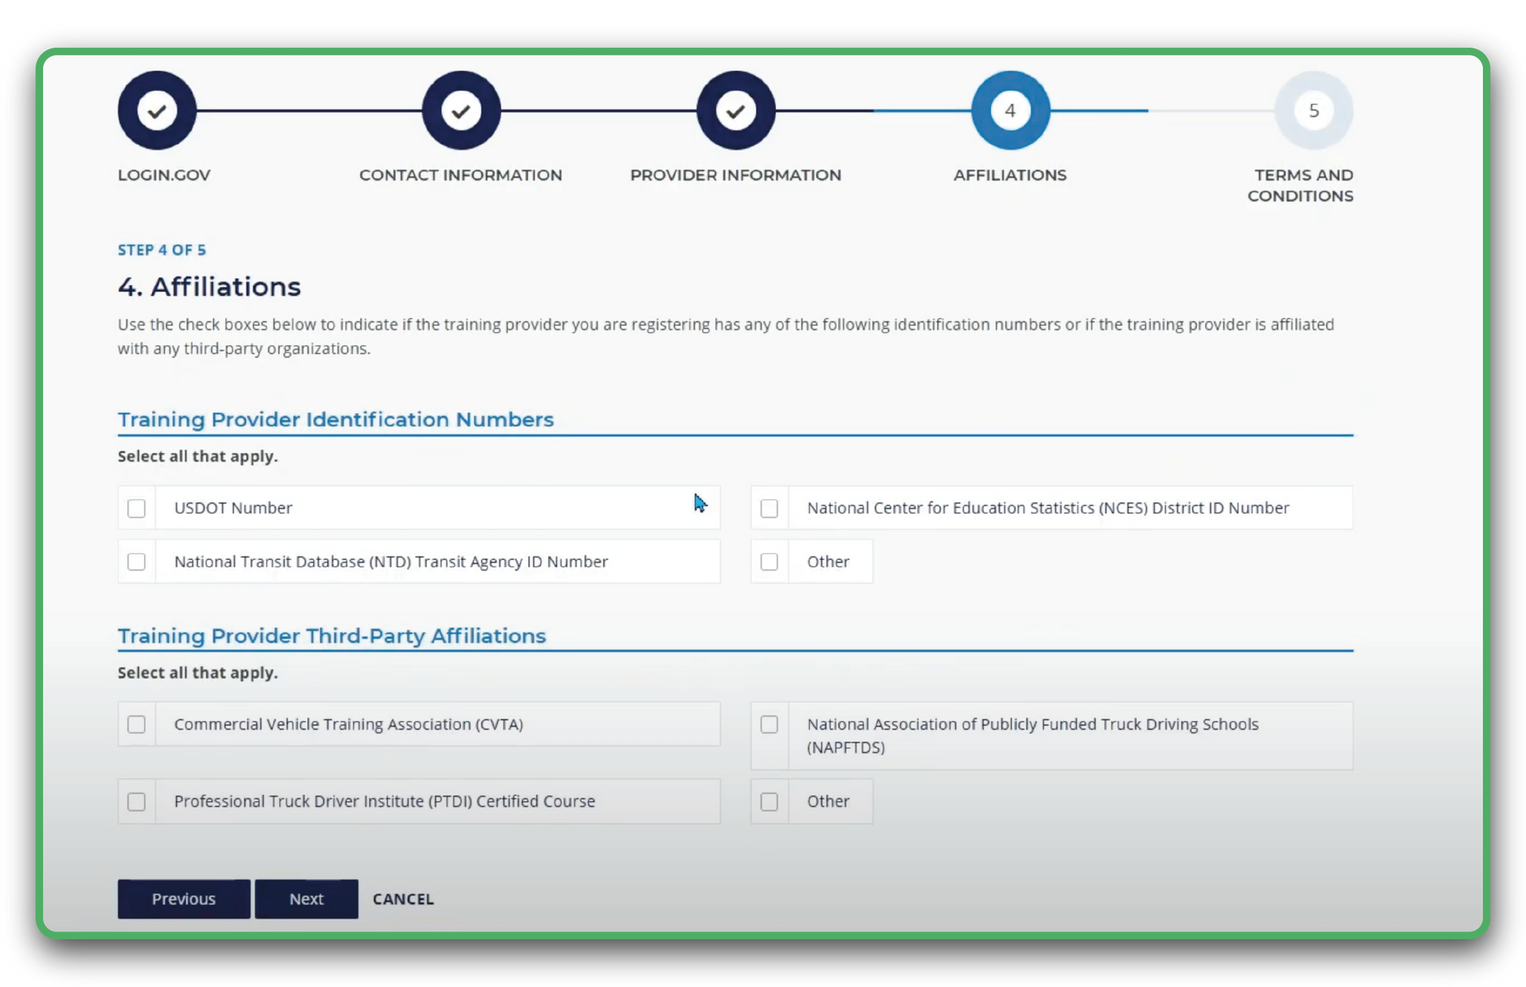The height and width of the screenshot is (987, 1526).
Task: Click the CANCEL link
Action: tap(402, 899)
